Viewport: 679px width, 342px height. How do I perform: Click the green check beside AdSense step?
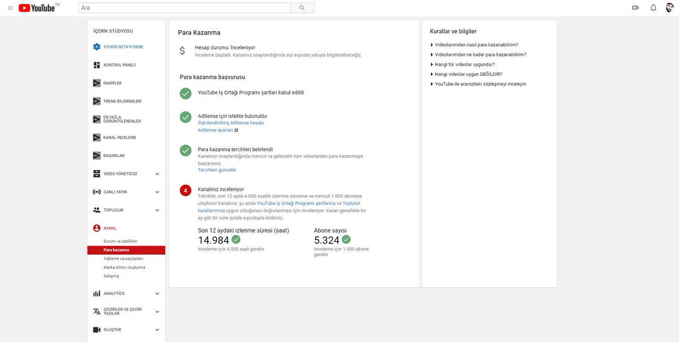coord(186,117)
